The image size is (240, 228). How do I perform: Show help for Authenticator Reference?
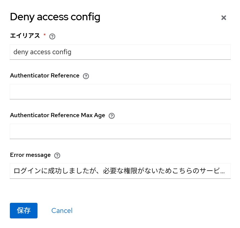pyautogui.click(x=86, y=76)
